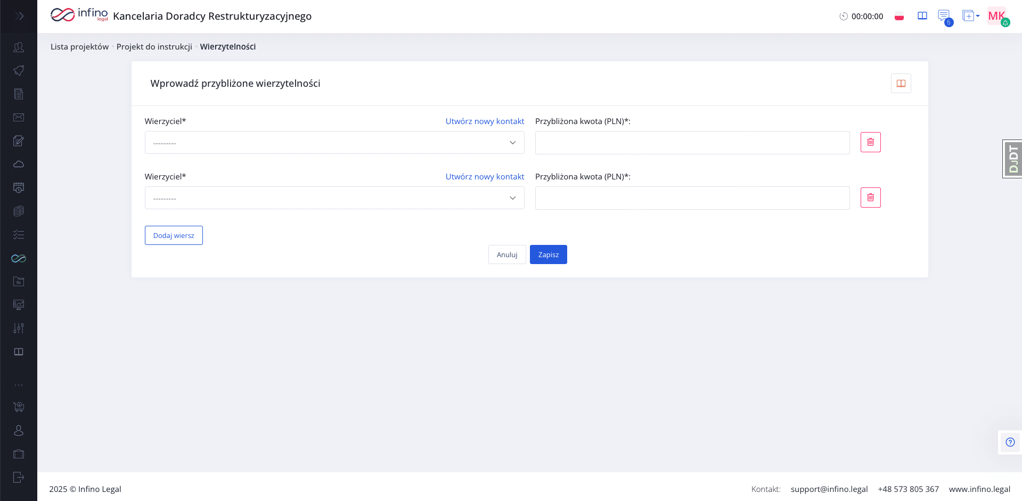Go to Lista projektów breadcrumb

(x=79, y=47)
